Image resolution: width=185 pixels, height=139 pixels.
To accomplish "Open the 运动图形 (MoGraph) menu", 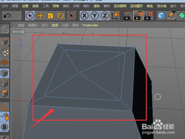I will tap(137, 6).
